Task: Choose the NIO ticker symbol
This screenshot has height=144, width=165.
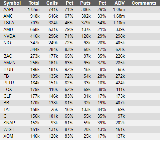Action: click(x=7, y=43)
